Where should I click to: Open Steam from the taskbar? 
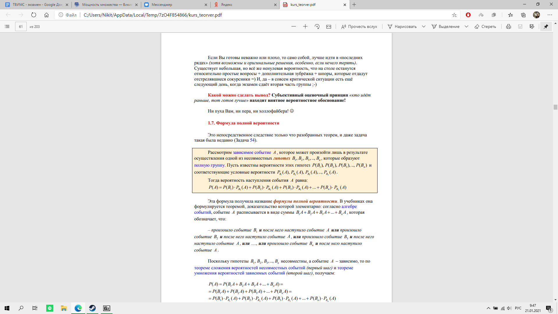point(92,308)
